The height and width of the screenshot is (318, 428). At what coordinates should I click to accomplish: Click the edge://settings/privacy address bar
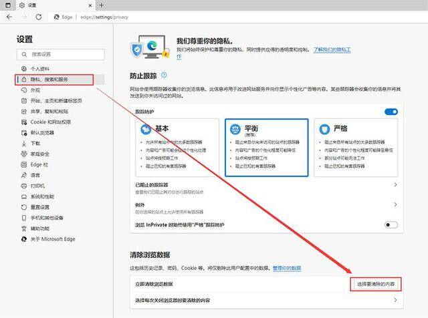[104, 17]
